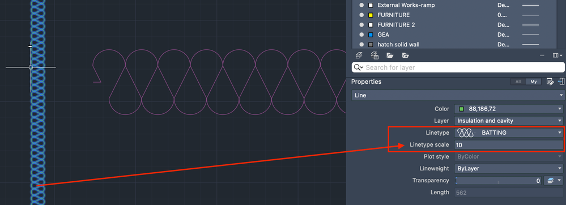The width and height of the screenshot is (566, 205).
Task: Click the Transparency slider
Action: click(498, 181)
